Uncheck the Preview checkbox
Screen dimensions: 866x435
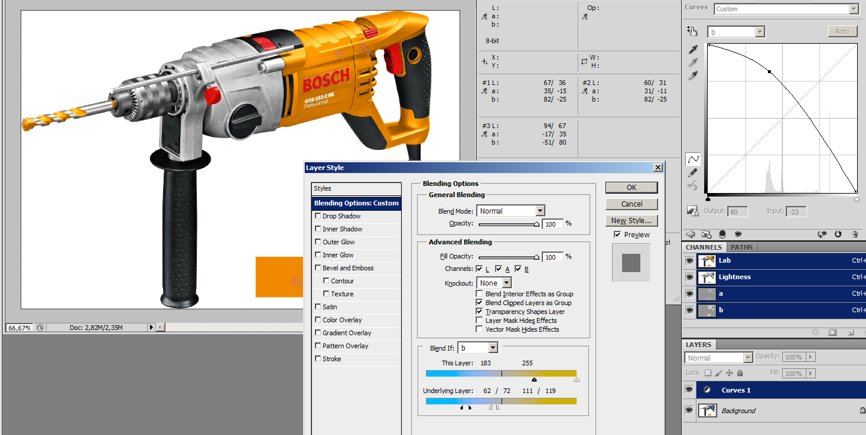pyautogui.click(x=618, y=234)
